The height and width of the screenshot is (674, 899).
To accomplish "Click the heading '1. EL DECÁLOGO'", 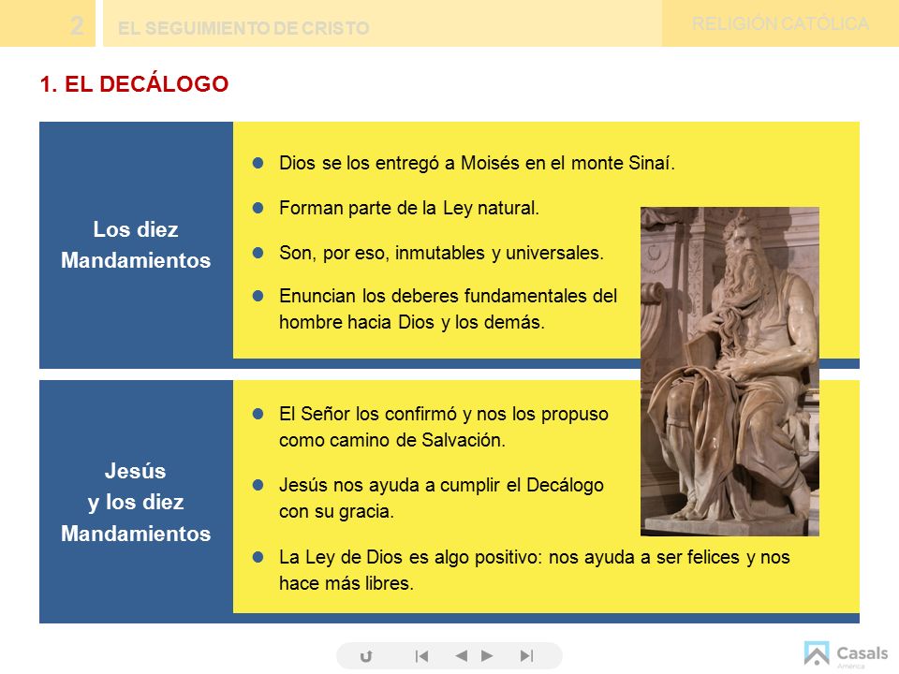I will [x=134, y=83].
